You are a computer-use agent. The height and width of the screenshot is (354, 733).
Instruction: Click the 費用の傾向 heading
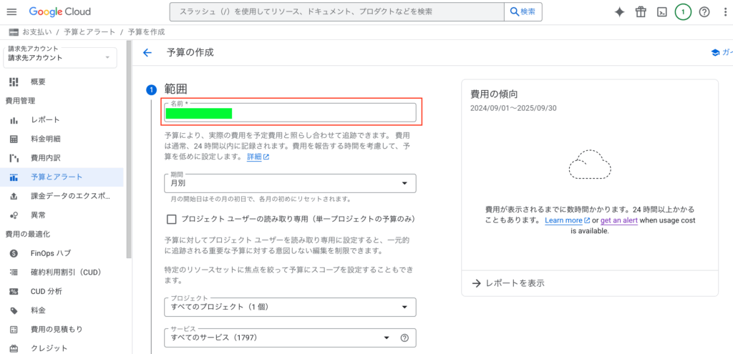(494, 94)
